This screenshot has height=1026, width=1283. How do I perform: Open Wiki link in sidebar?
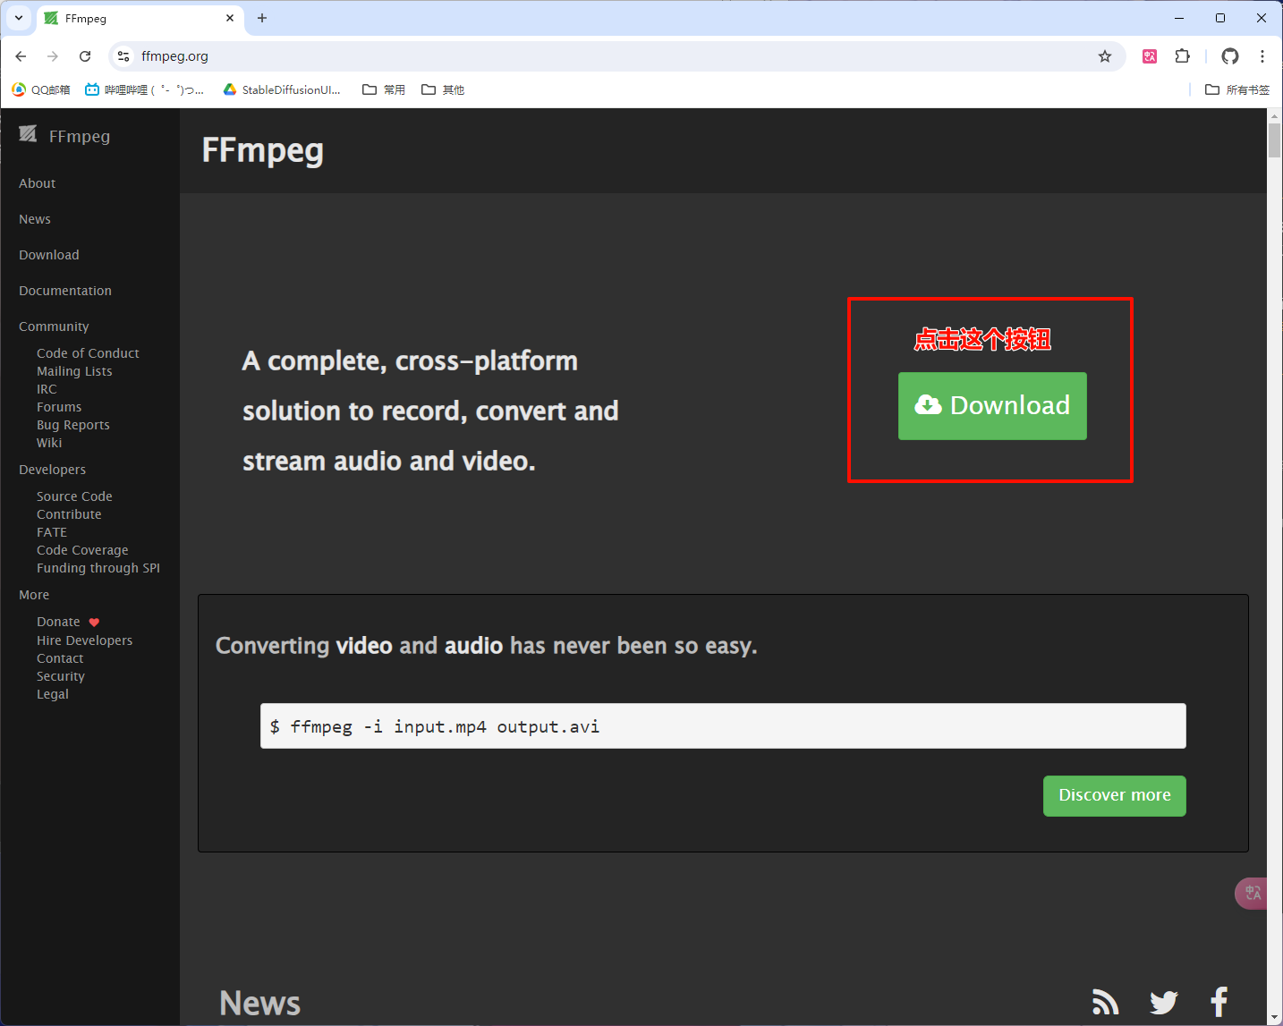click(x=49, y=443)
